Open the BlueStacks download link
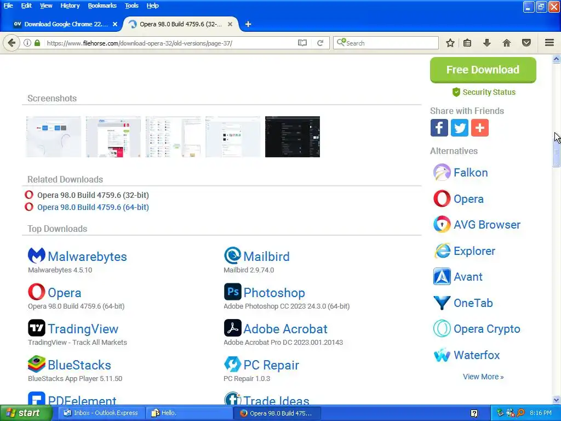 pos(79,365)
